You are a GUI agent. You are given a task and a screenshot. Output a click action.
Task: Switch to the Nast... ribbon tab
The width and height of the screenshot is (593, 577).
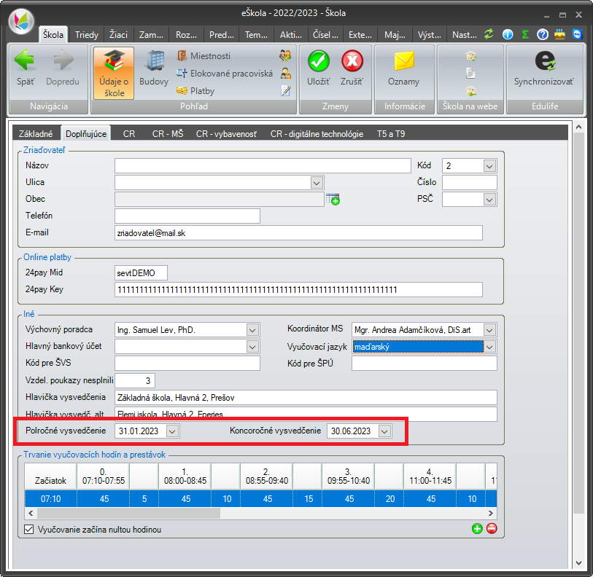point(465,35)
